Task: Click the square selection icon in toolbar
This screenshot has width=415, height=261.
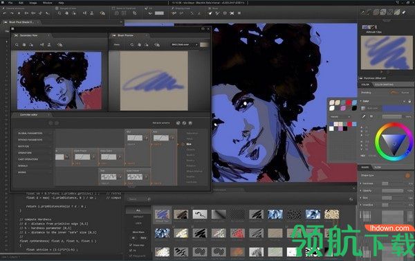Action: (x=124, y=13)
